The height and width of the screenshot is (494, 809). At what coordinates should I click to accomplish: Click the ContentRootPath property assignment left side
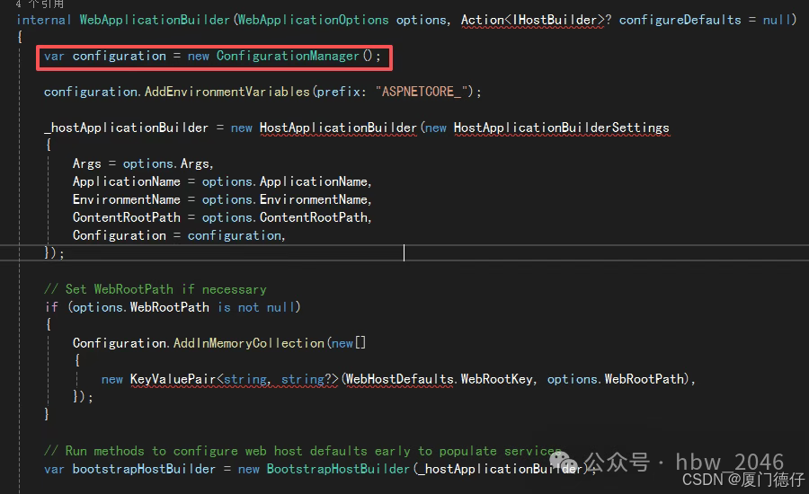point(127,217)
